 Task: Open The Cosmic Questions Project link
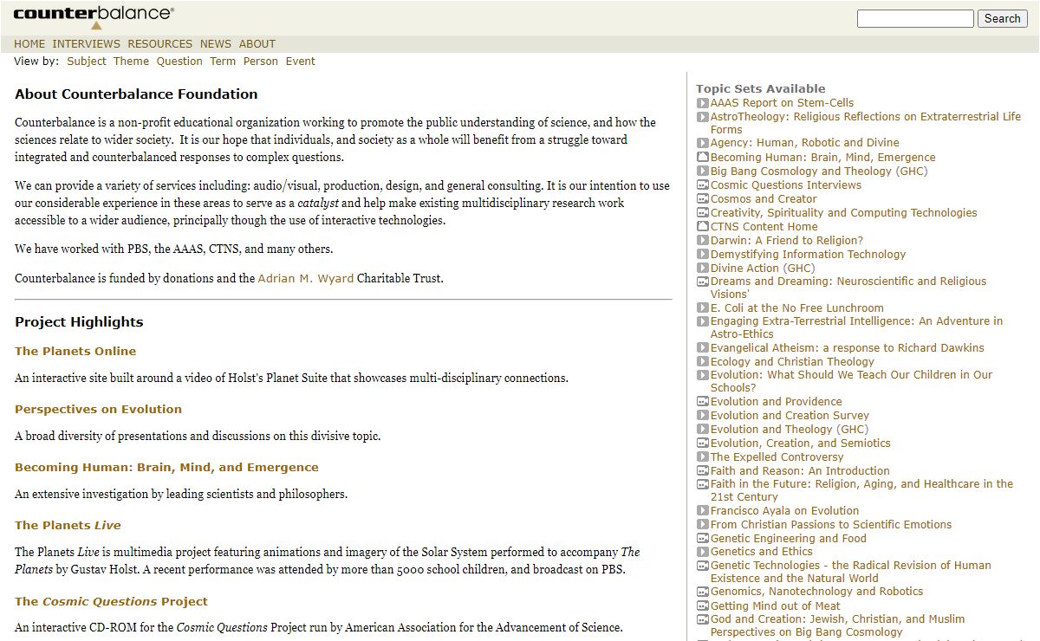tap(112, 601)
